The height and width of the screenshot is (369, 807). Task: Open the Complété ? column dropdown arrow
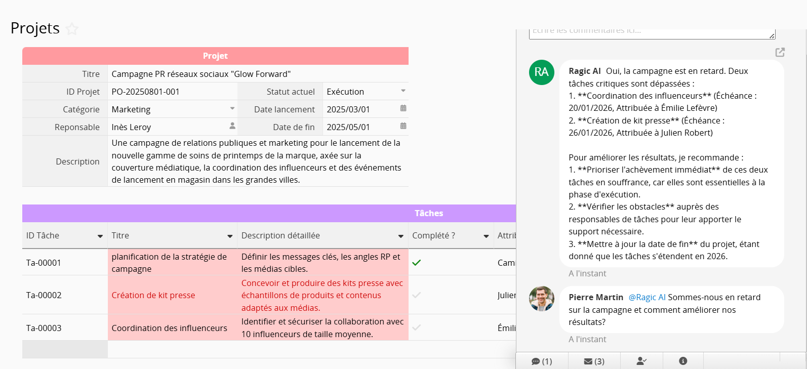pyautogui.click(x=486, y=236)
